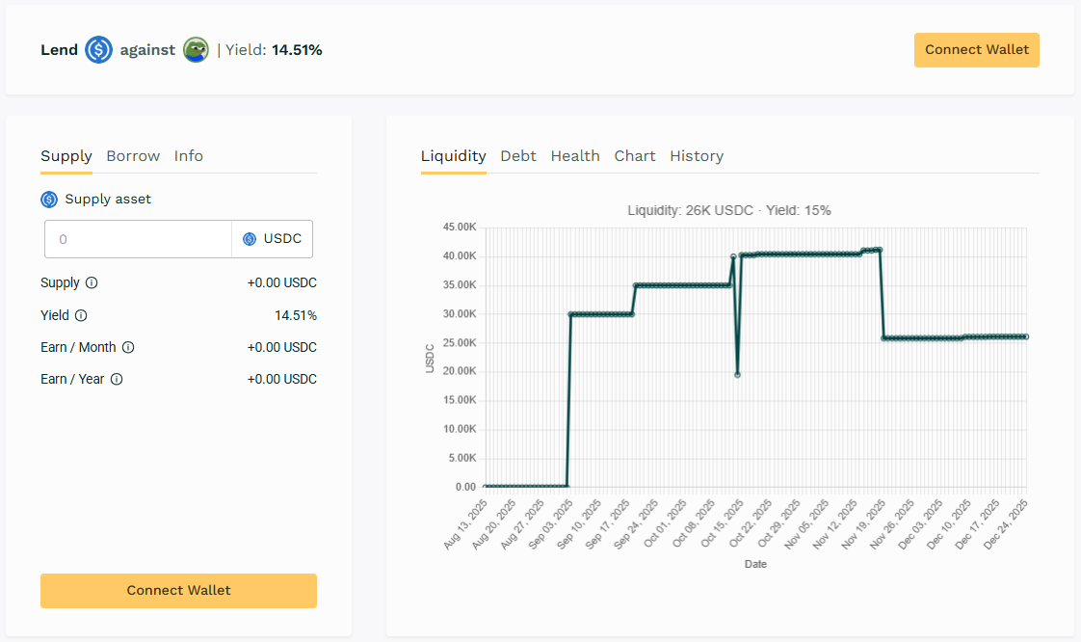The image size is (1081, 642).
Task: Click USDC icon beside Supply asset label
Action: point(49,200)
